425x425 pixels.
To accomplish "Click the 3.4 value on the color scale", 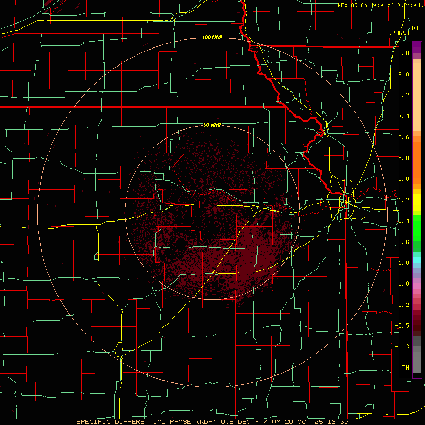I will 404,221.
